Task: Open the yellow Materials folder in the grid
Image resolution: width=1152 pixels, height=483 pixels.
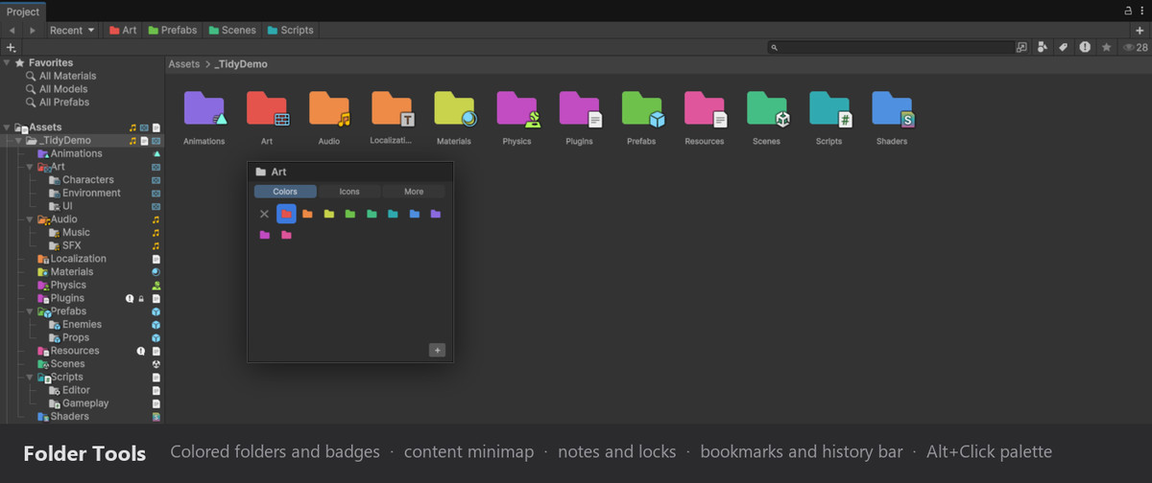Action: (x=454, y=109)
